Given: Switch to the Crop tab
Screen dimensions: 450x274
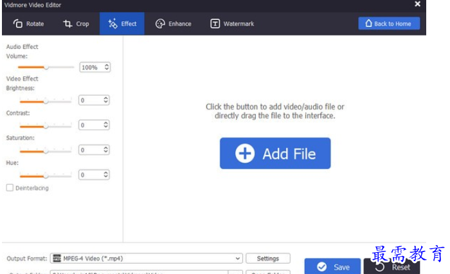Looking at the screenshot, I should click(76, 24).
